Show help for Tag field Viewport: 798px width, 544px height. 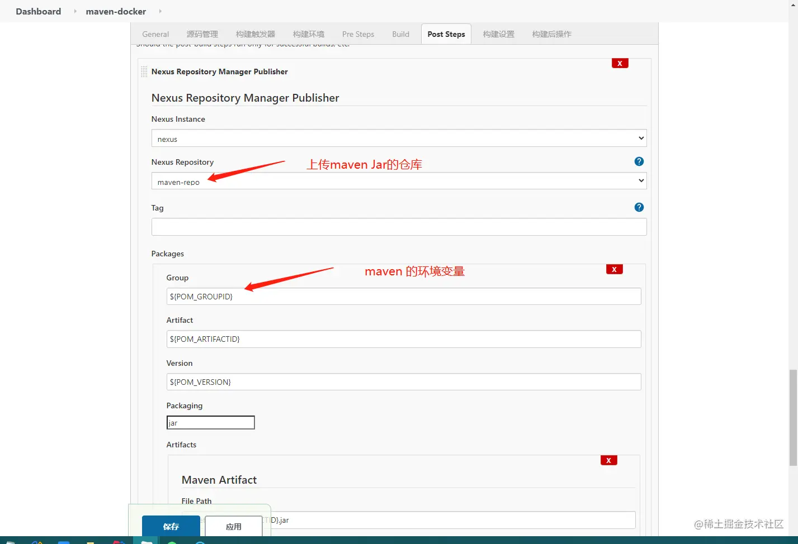[x=639, y=207]
